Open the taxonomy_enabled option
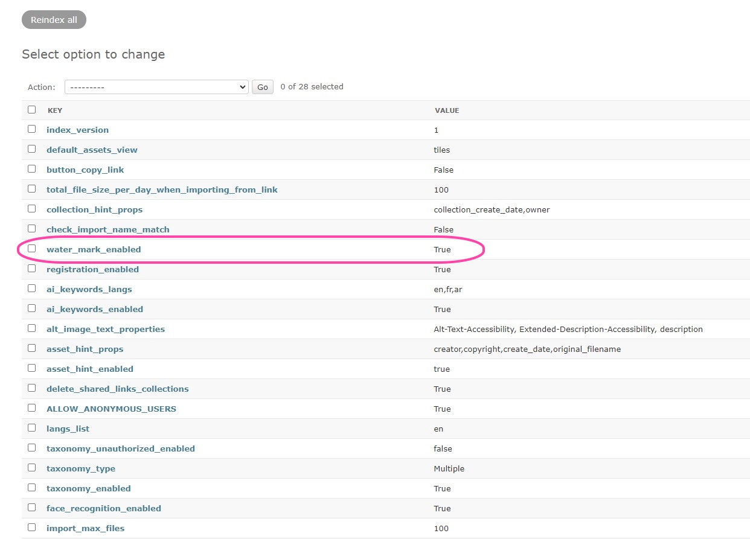 click(89, 488)
